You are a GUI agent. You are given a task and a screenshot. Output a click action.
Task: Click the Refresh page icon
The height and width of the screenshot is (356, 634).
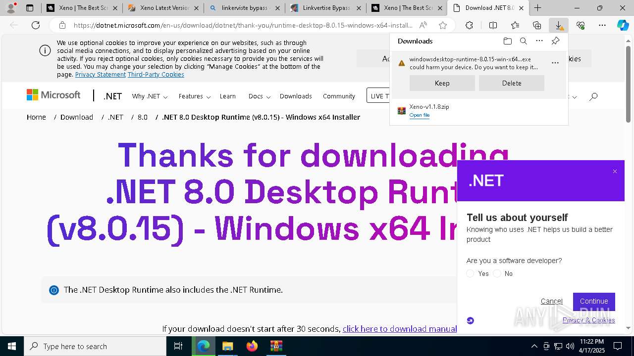pyautogui.click(x=36, y=26)
